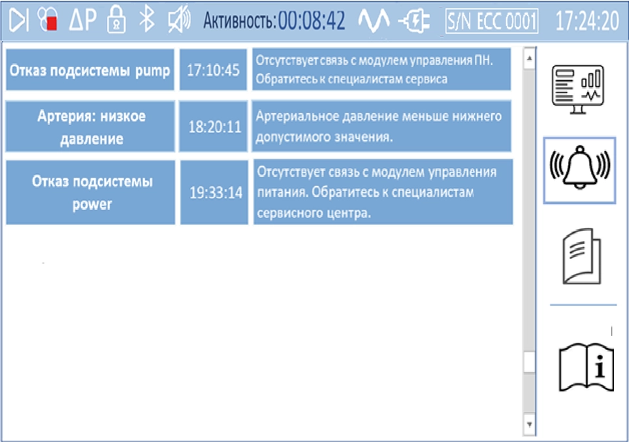629x442 pixels.
Task: Click the power plug charging icon
Action: click(415, 21)
